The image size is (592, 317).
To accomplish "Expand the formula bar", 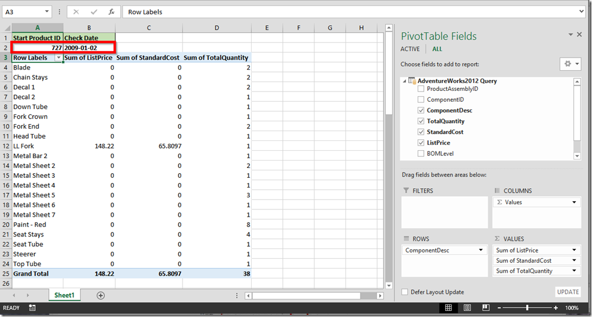I will tap(582, 12).
